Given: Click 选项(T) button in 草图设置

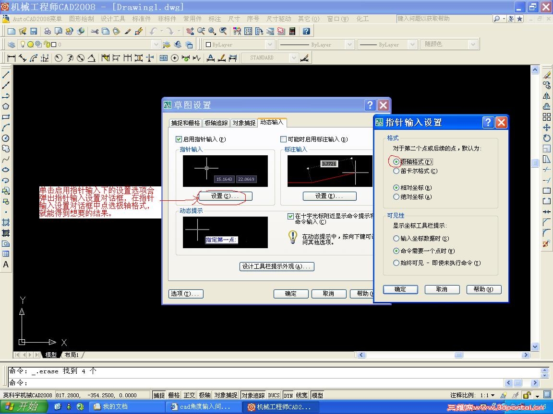Looking at the screenshot, I should point(186,294).
